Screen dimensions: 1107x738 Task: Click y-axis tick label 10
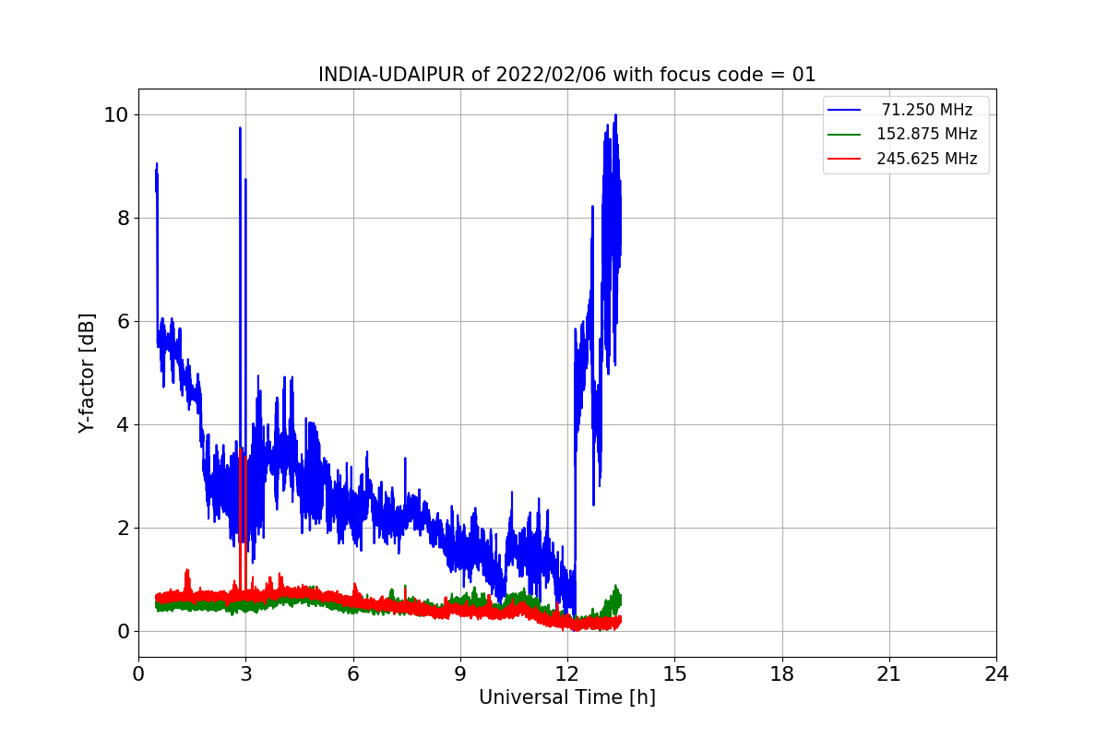tap(115, 114)
